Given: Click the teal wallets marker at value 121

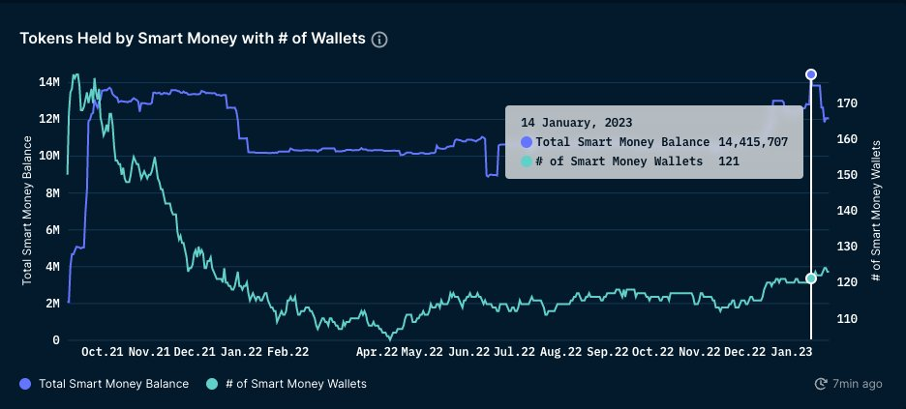Looking at the screenshot, I should (811, 278).
